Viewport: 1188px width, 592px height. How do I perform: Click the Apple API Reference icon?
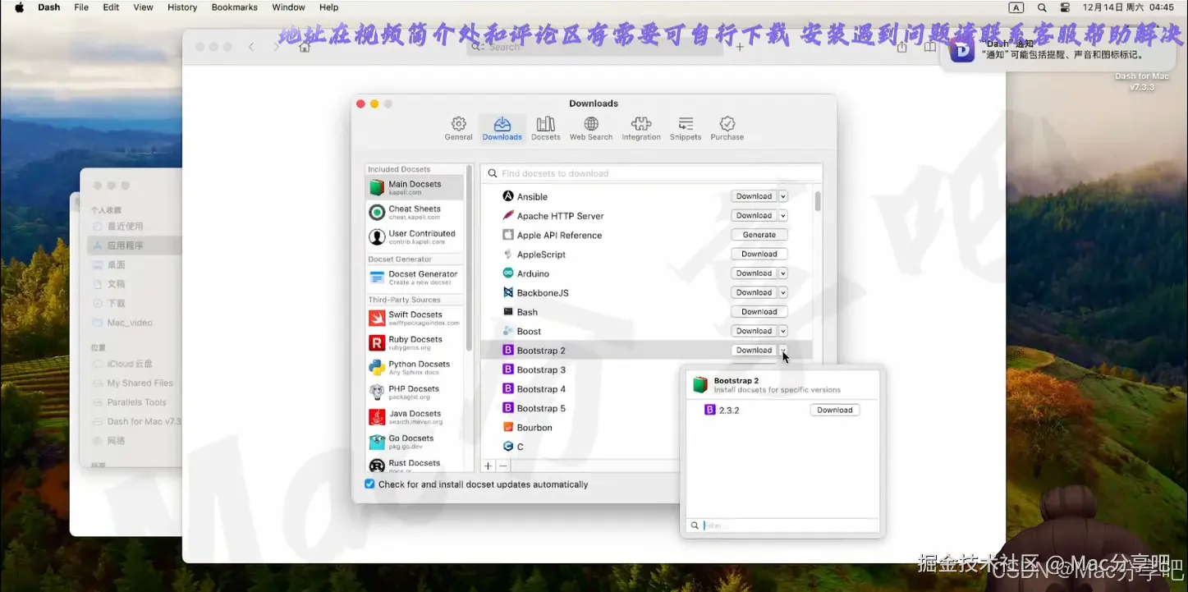pyautogui.click(x=508, y=235)
